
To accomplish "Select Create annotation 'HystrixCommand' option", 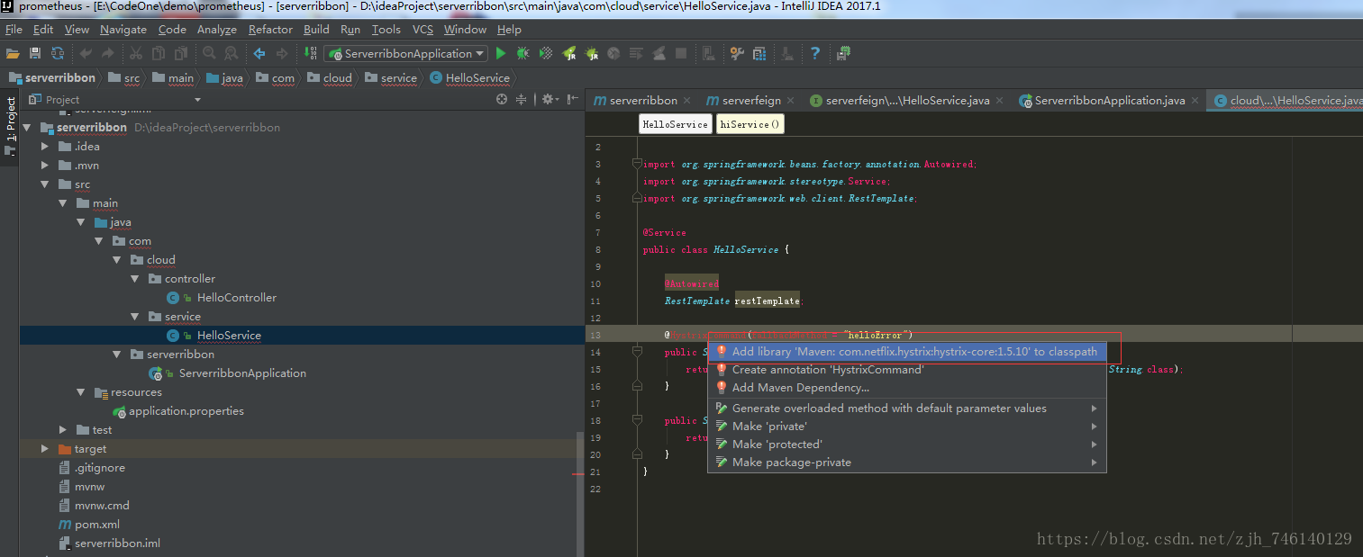I will [827, 370].
